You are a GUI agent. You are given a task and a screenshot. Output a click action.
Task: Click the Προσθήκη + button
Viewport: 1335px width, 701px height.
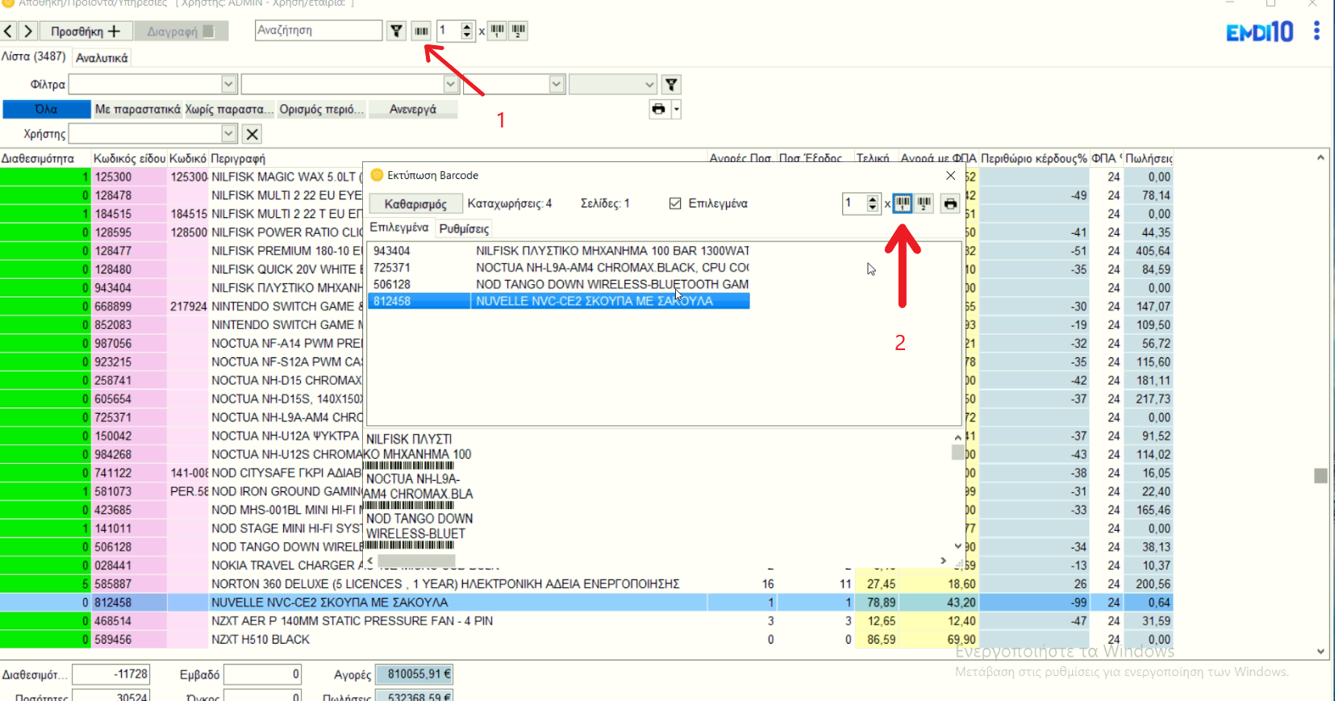[x=86, y=31]
